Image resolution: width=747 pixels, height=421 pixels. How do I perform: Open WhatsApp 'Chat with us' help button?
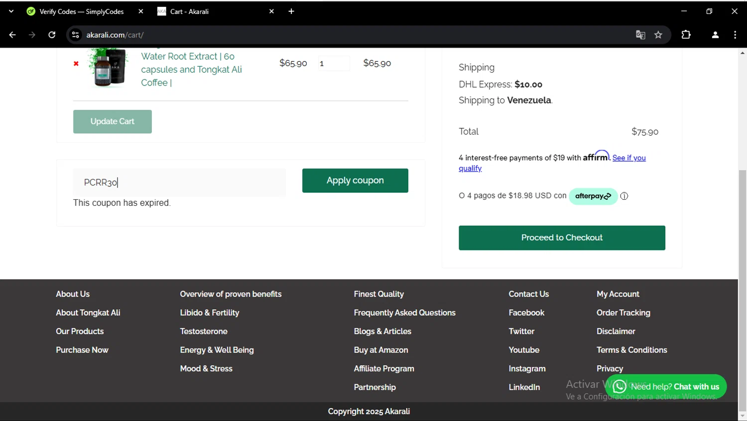[666, 387]
